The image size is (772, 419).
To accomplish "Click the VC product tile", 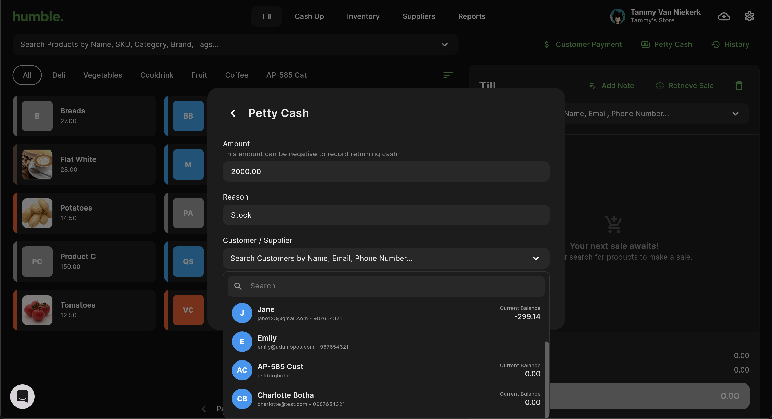I will pyautogui.click(x=188, y=310).
